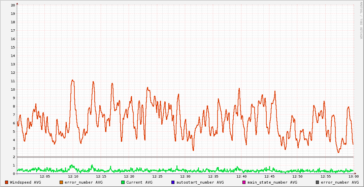Click the magenta main_state_number legend swatch
The image size is (364, 187).
(244, 182)
